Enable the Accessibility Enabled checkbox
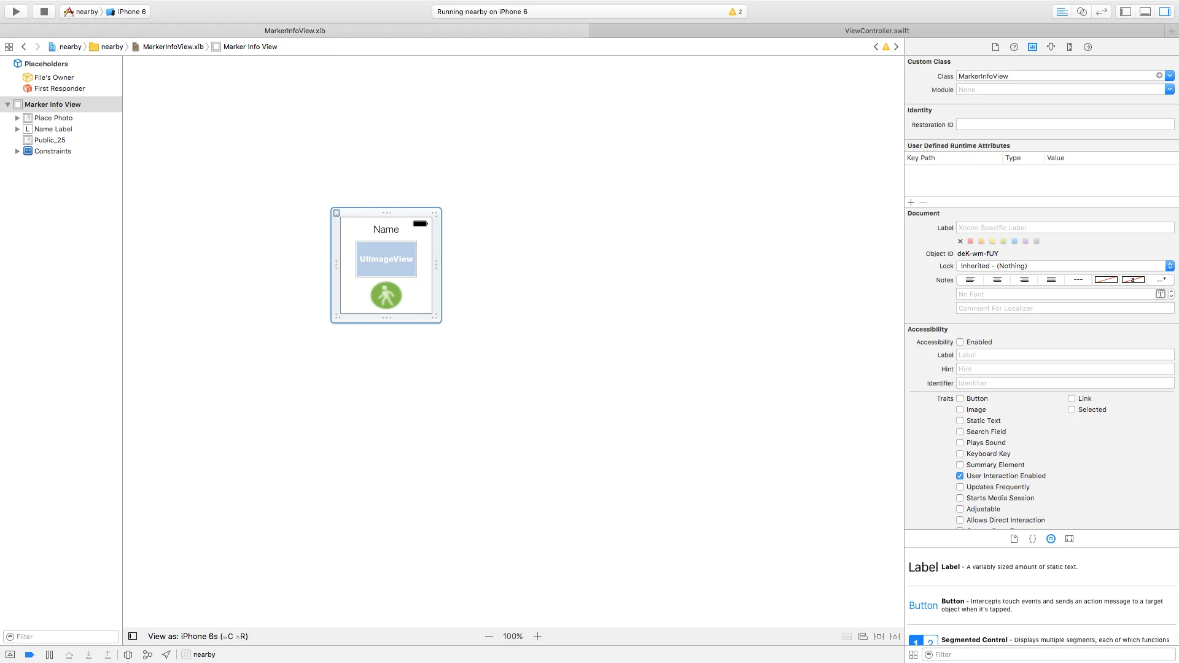 (960, 343)
